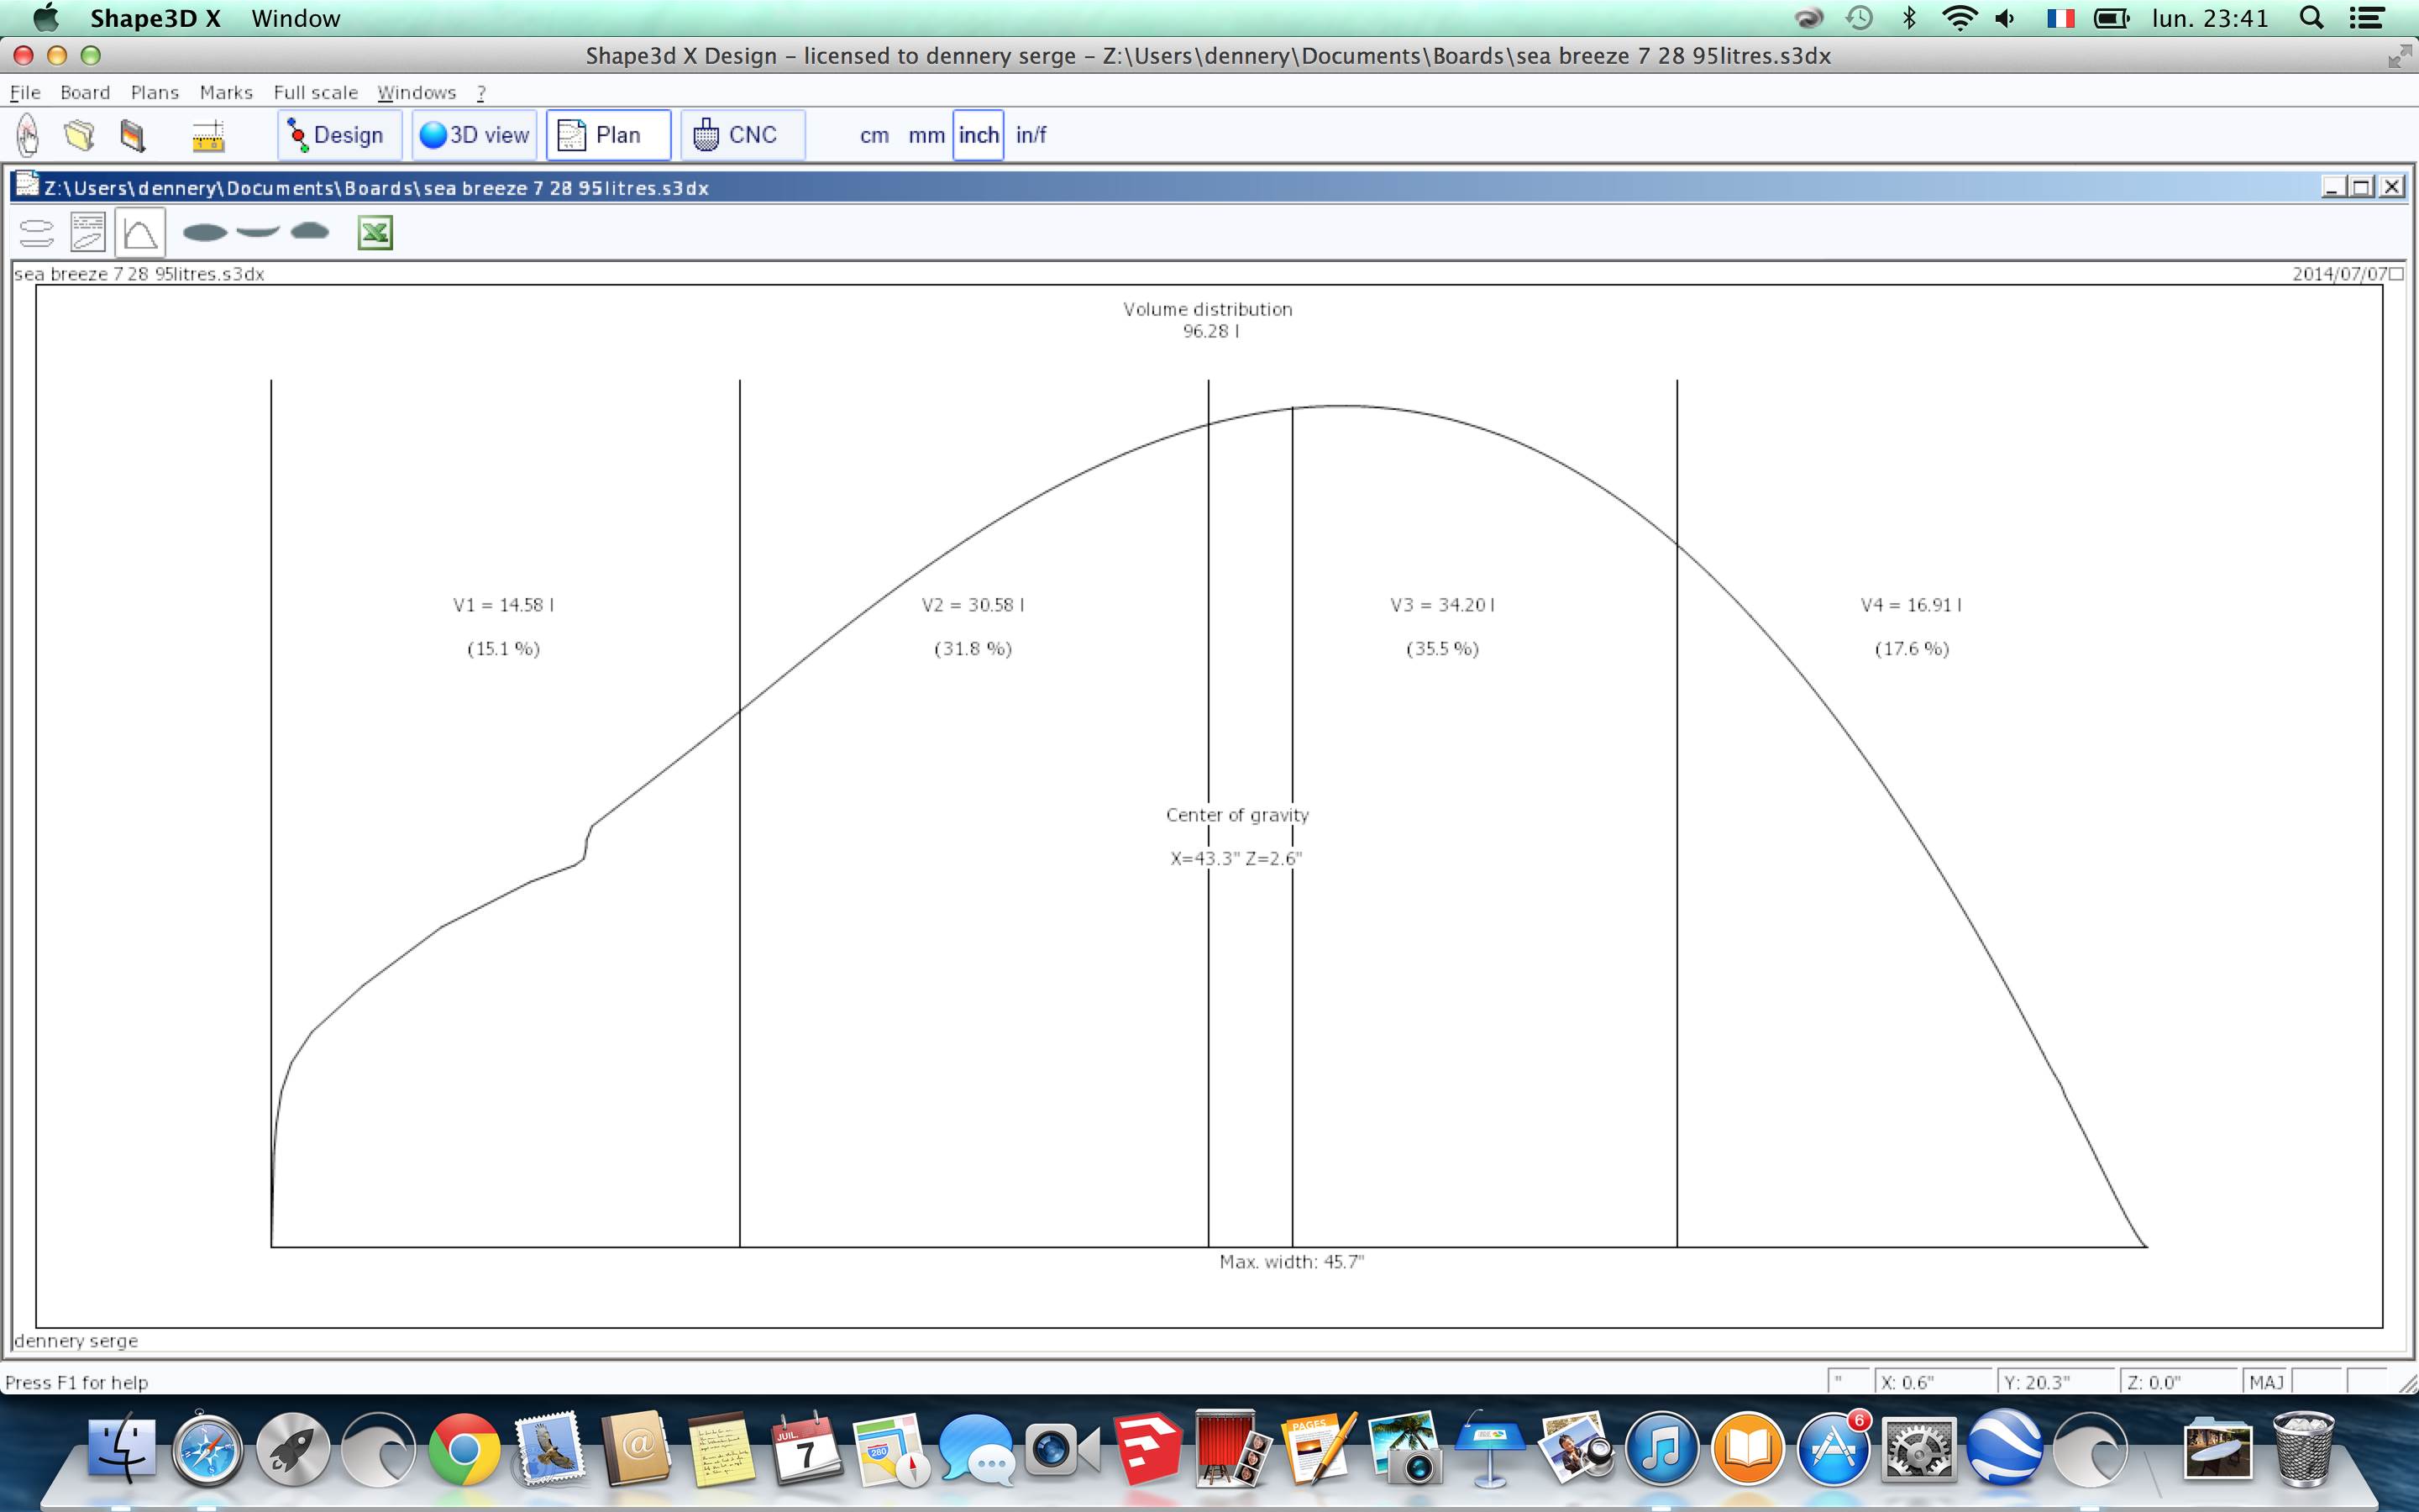
Task: Open Chrome from the dock
Action: pyautogui.click(x=464, y=1449)
